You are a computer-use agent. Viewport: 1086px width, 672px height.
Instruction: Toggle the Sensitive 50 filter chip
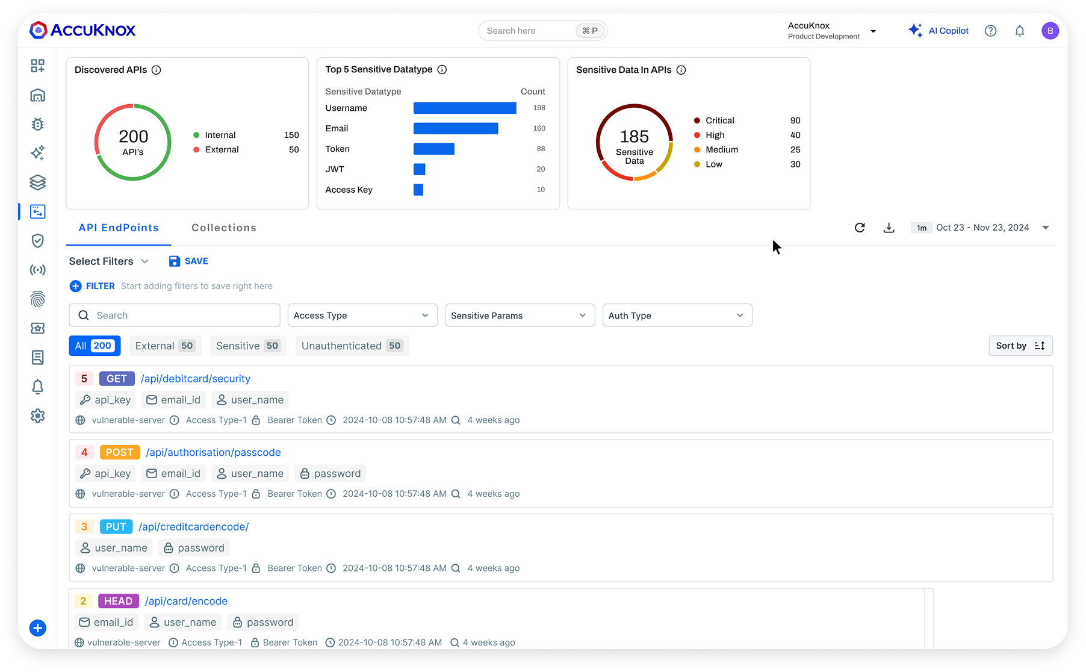tap(248, 346)
